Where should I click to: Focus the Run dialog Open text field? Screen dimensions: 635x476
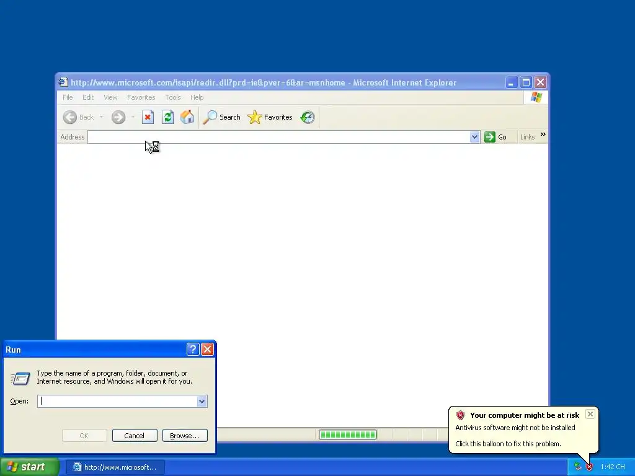point(117,401)
